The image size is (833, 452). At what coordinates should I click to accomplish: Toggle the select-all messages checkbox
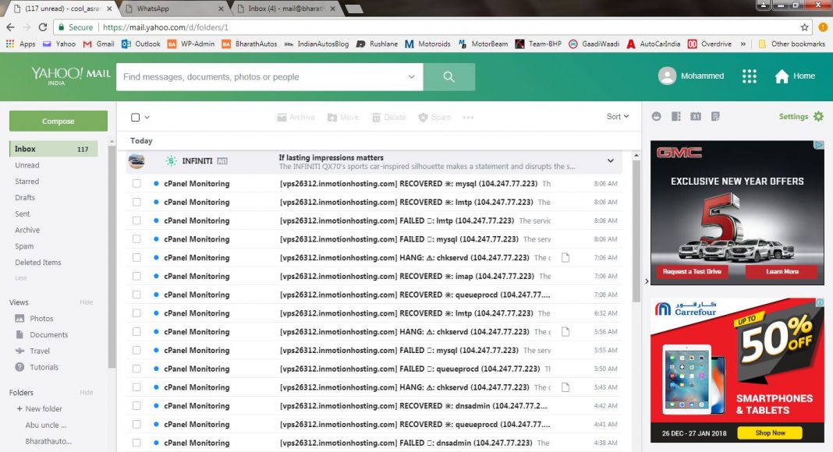tap(136, 118)
